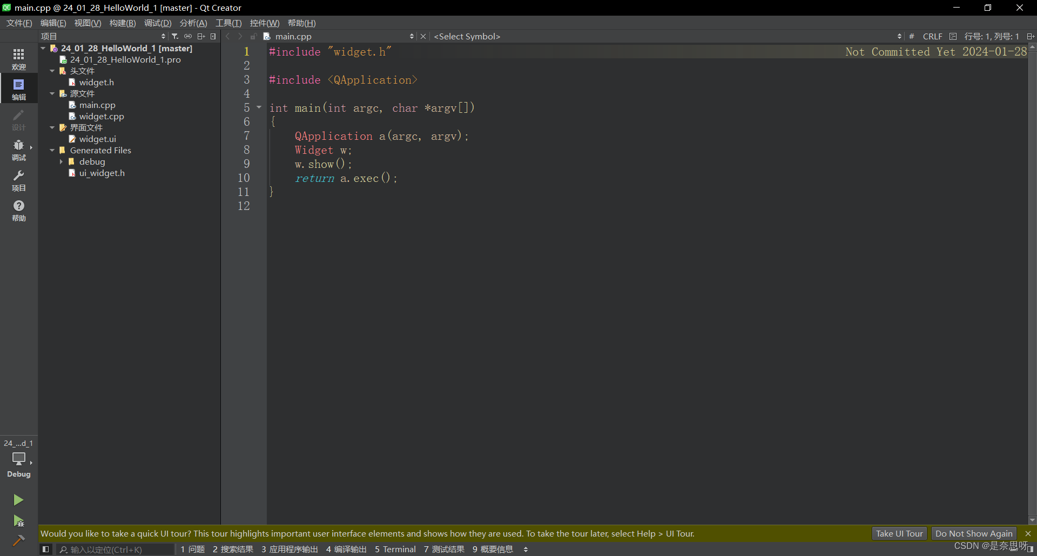Screen dimensions: 1037x556
Task: Collapse the 头文件 headers folder
Action: click(x=52, y=71)
